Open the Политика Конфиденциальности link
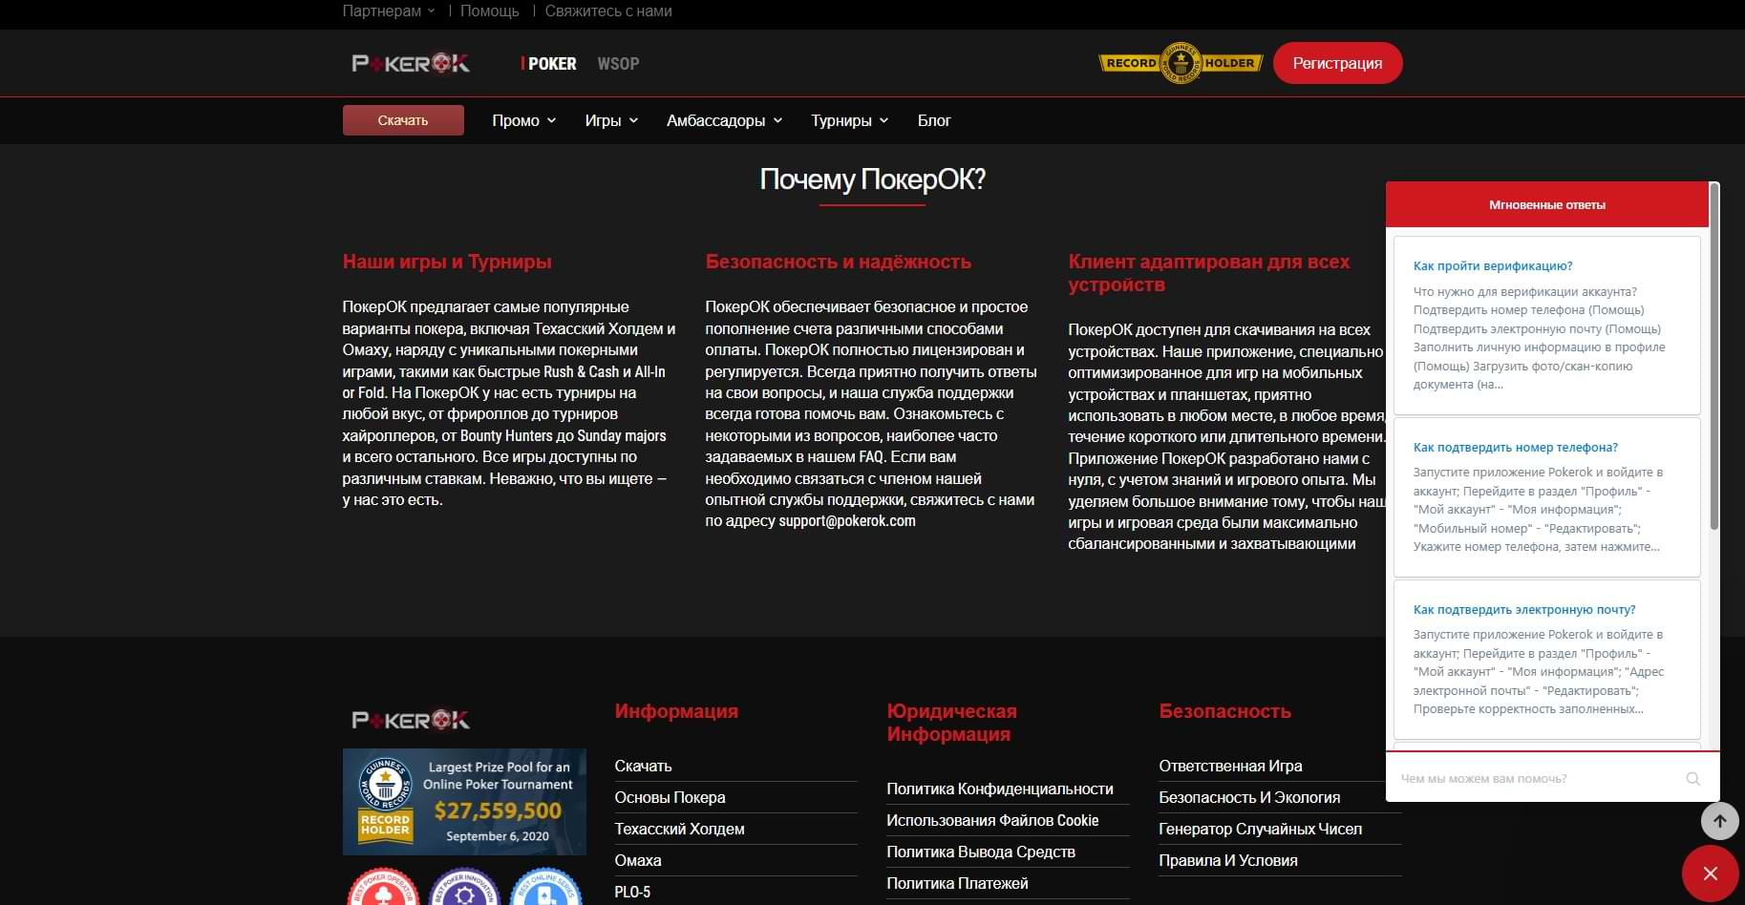Viewport: 1745px width, 905px height. [1000, 789]
